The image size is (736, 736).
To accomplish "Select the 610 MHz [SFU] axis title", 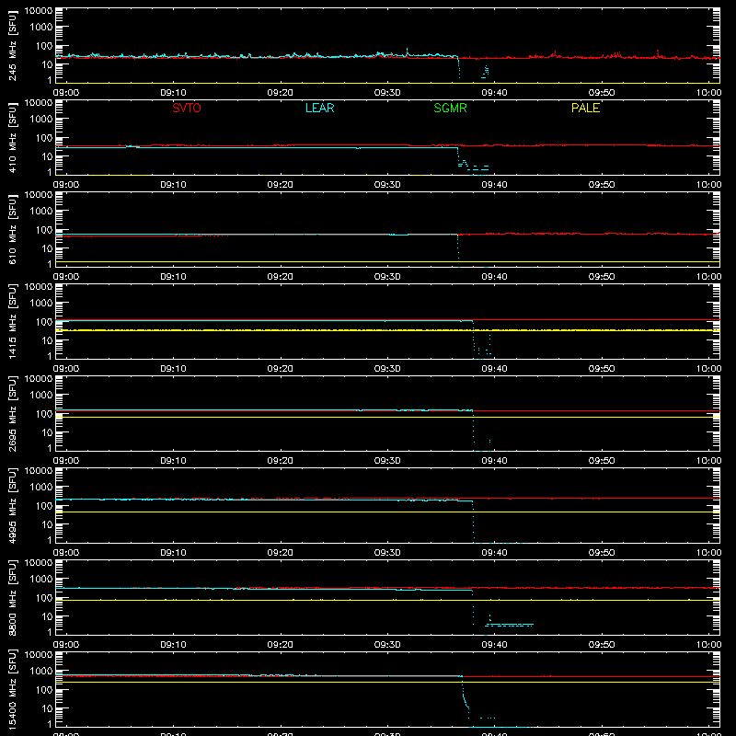I will [x=13, y=229].
